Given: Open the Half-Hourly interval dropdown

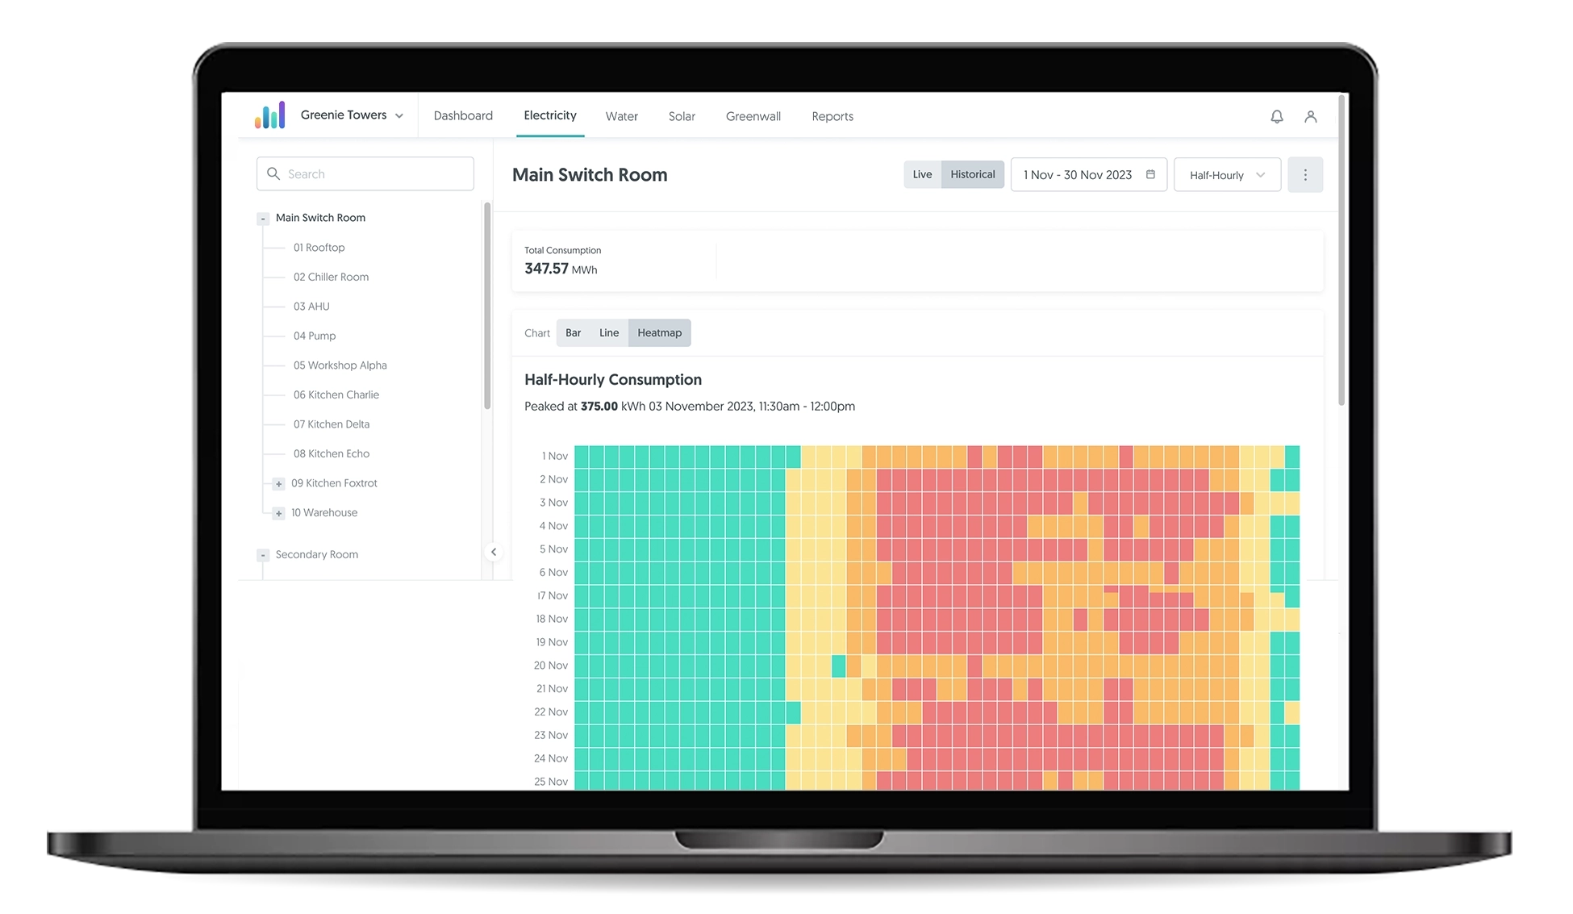Looking at the screenshot, I should pos(1226,175).
